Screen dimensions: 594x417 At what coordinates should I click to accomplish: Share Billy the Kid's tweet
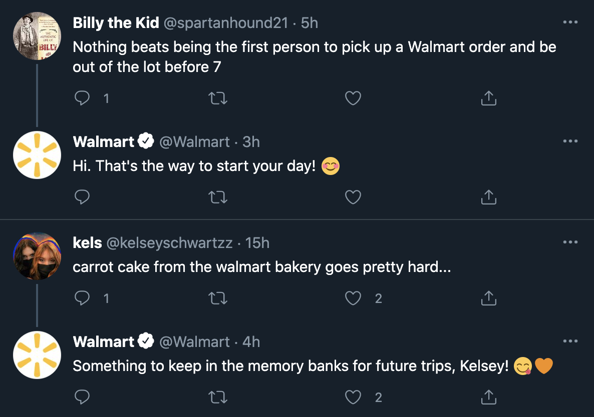coord(488,98)
